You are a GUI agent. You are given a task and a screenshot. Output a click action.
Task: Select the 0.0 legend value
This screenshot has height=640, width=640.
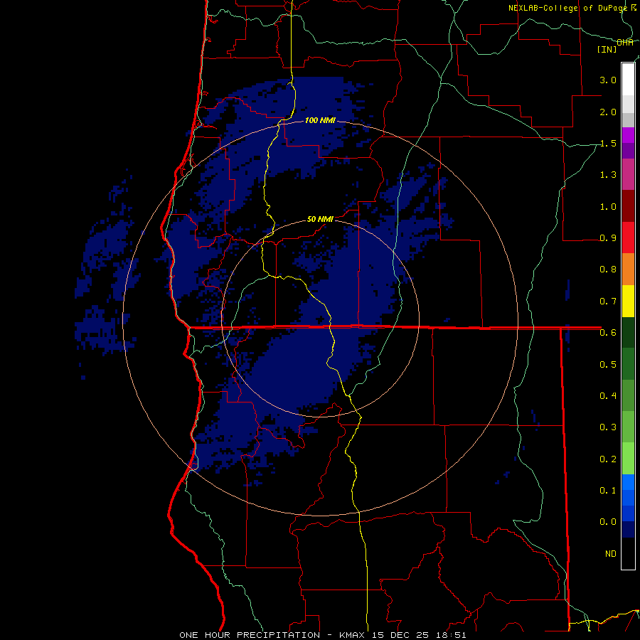[x=608, y=522]
